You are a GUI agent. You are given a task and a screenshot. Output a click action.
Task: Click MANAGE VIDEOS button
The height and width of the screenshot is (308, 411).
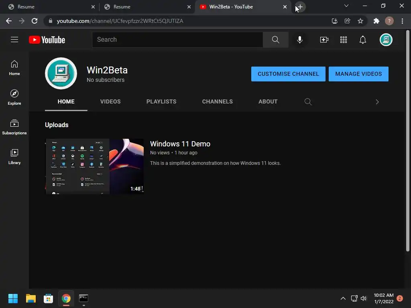pos(358,74)
